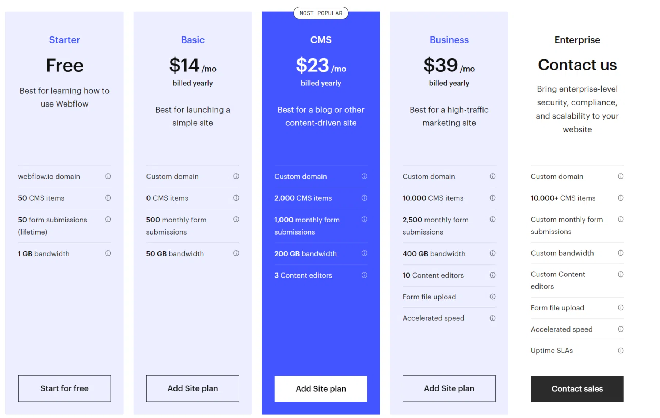Click info icon next to 50 CMS items
This screenshot has width=660, height=418.
[108, 198]
